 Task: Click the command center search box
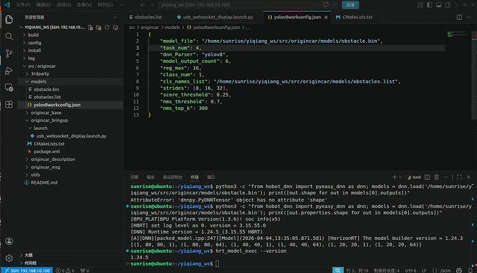243,5
